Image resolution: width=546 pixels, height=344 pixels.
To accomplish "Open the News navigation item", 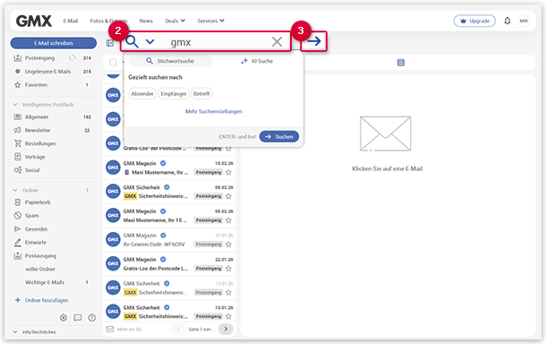I will tap(146, 21).
